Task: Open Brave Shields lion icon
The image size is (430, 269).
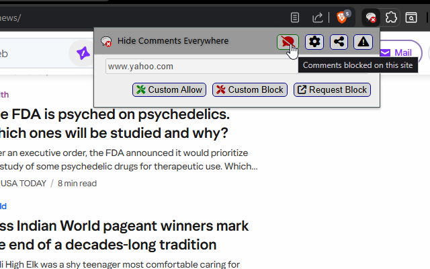Action: tap(342, 17)
